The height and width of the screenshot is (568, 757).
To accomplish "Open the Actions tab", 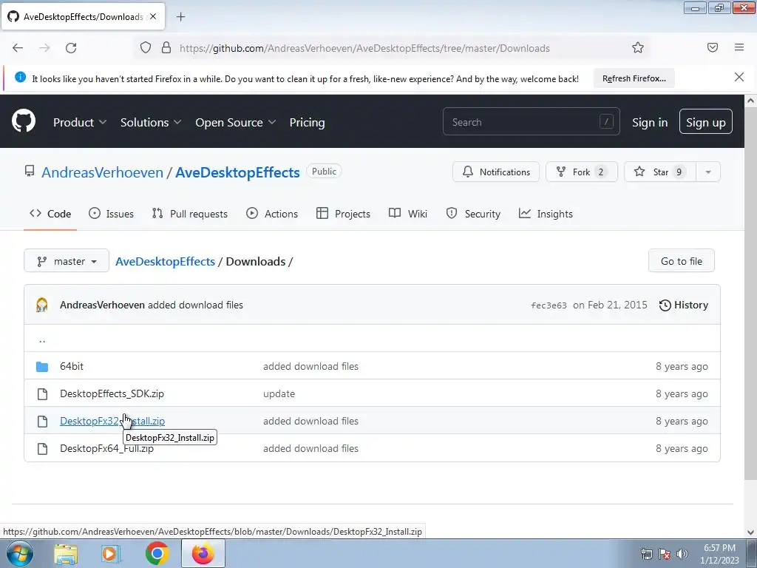I will 272,214.
